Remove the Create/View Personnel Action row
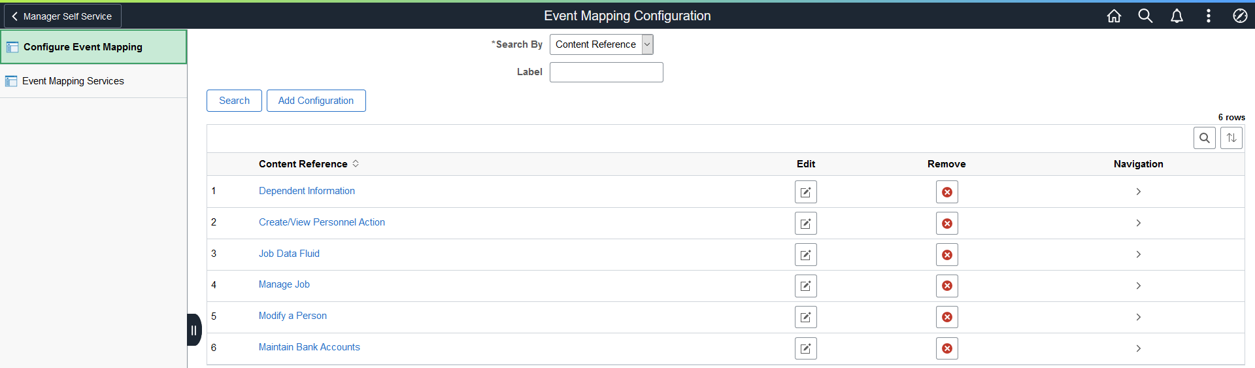The height and width of the screenshot is (368, 1255). pyautogui.click(x=947, y=224)
